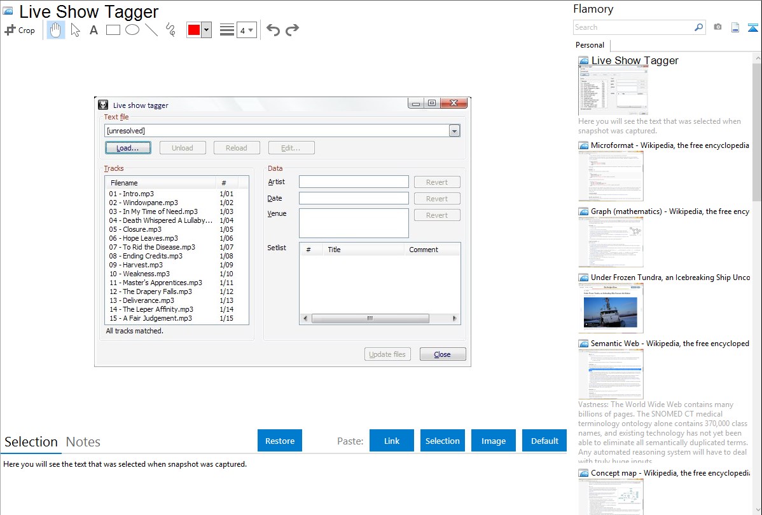
Task: Open the Personal tab
Action: tap(590, 45)
